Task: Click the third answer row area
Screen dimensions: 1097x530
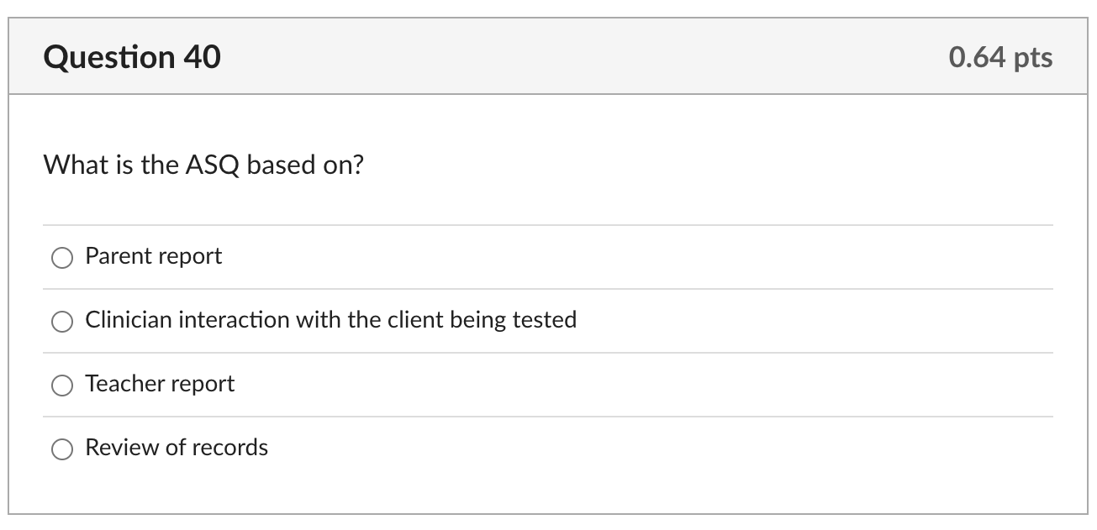Action: [x=546, y=384]
